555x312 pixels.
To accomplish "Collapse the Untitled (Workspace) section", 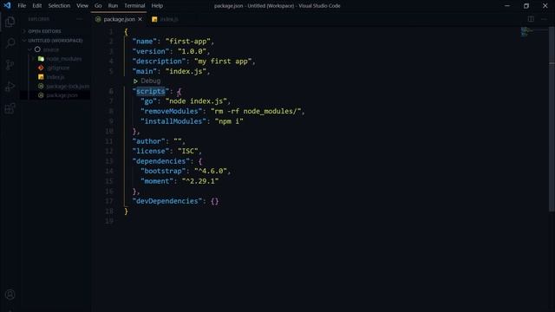I will (24, 41).
